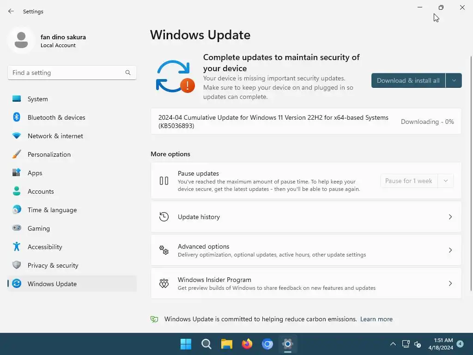
Task: Open the Windows Insider Program row
Action: tap(306, 283)
